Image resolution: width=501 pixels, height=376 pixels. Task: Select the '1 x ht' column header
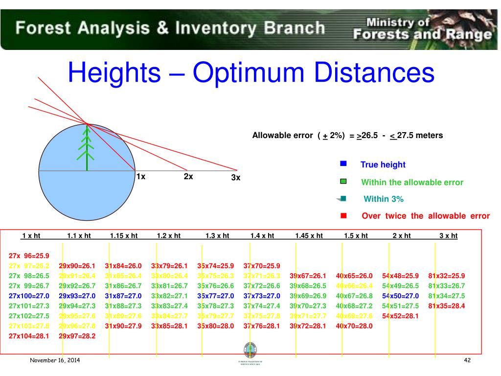(x=31, y=235)
